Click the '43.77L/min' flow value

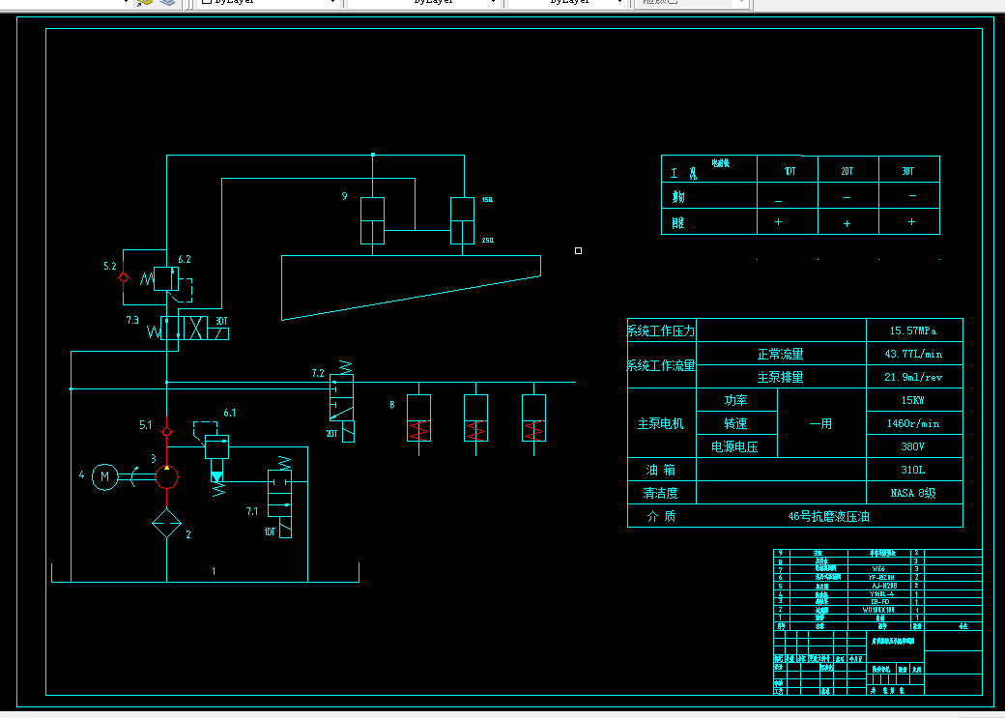(x=913, y=354)
